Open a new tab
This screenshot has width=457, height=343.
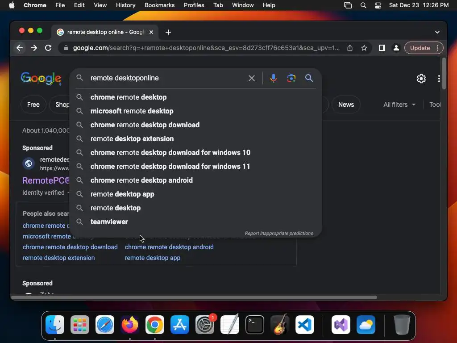point(168,32)
